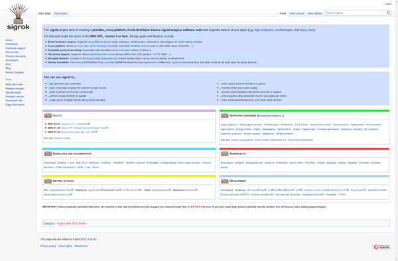Open the PulseView link under Various frontends
The height and width of the screenshot is (261, 398).
(75, 62)
